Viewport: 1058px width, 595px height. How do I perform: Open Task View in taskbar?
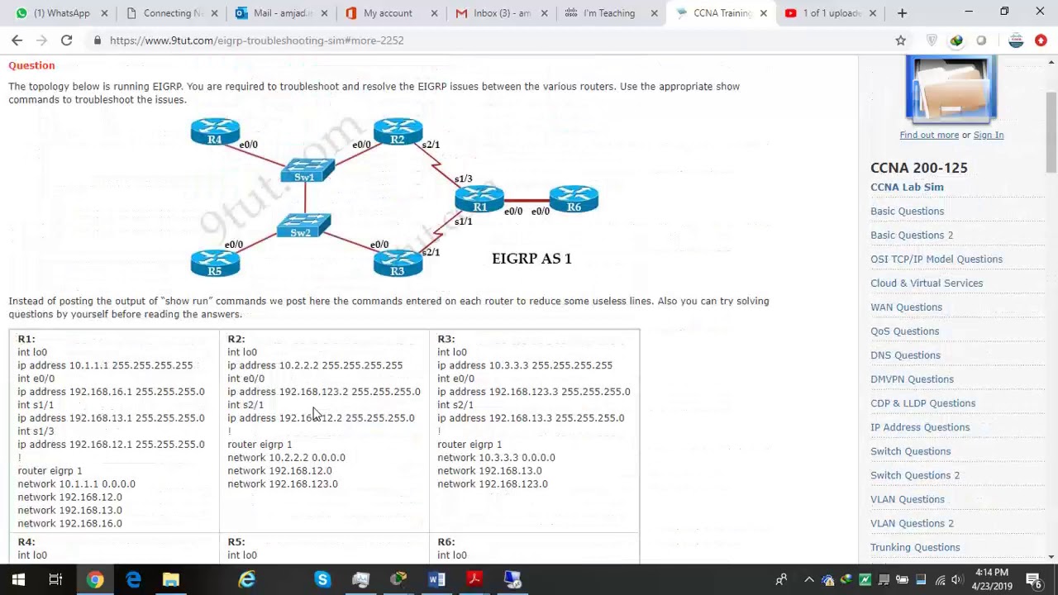55,579
